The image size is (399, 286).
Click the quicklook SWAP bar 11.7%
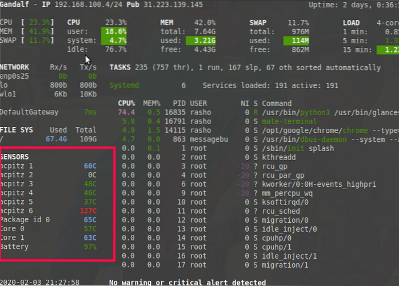coord(39,40)
